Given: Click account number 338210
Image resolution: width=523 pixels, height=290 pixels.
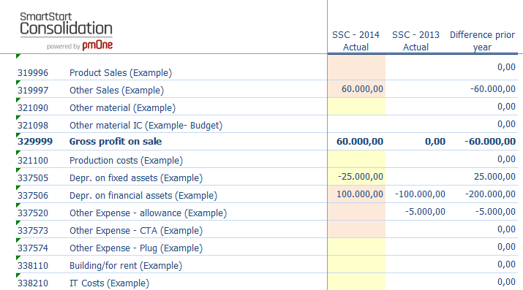Looking at the screenshot, I should (33, 284).
